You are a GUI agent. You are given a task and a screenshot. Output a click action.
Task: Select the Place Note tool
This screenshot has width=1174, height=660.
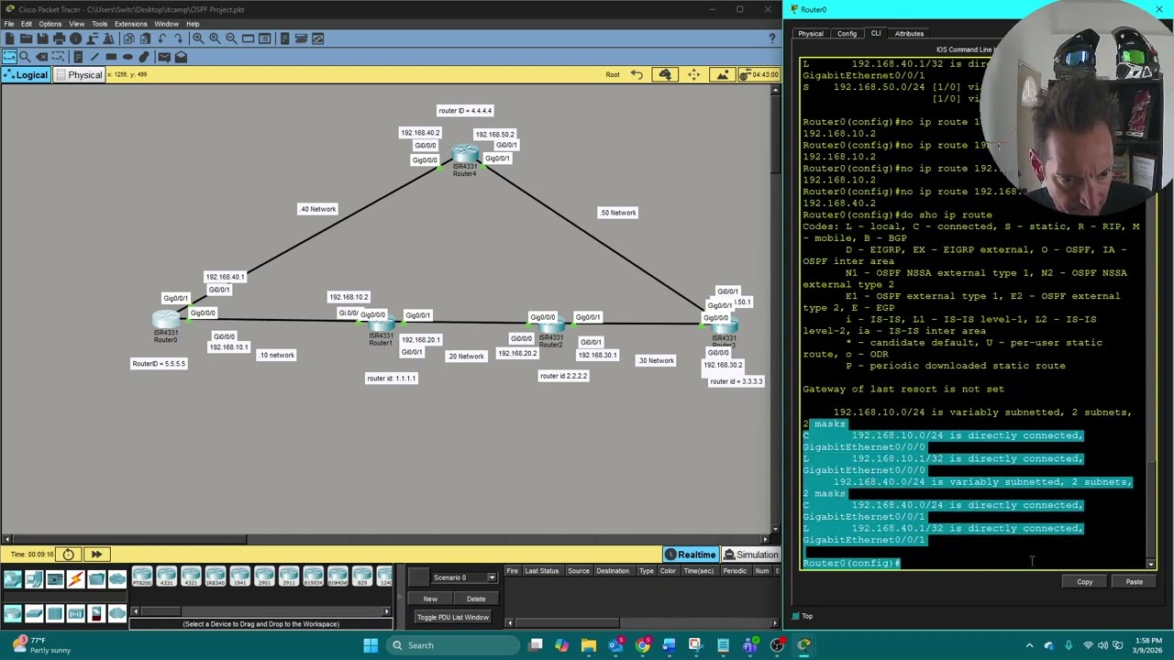click(x=78, y=57)
